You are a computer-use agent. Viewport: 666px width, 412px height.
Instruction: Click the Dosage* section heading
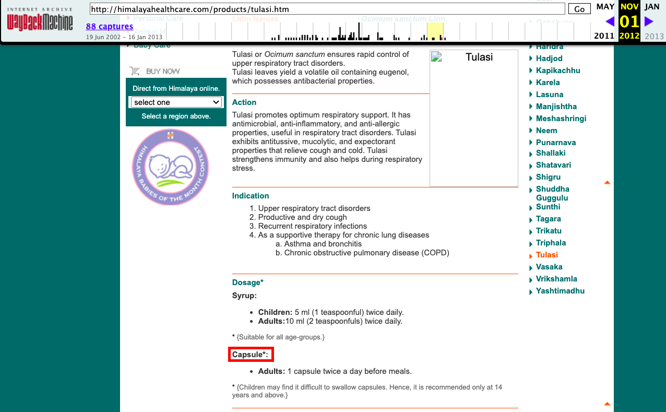(248, 282)
